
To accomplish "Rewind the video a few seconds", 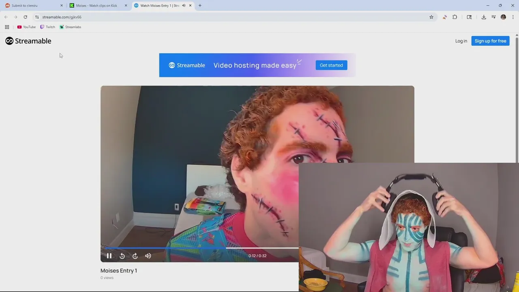I will click(x=122, y=255).
